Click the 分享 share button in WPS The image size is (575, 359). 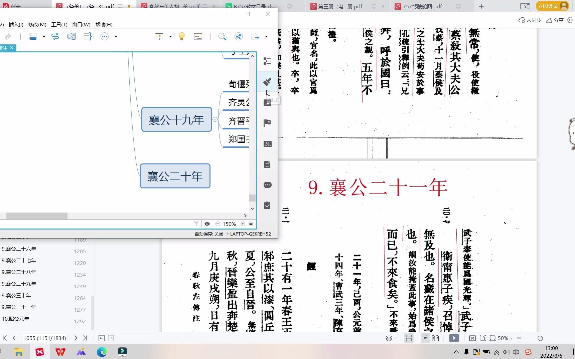pyautogui.click(x=555, y=20)
